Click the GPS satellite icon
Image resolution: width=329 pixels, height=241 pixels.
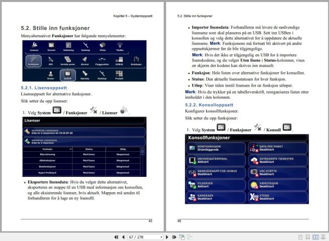[51, 61]
